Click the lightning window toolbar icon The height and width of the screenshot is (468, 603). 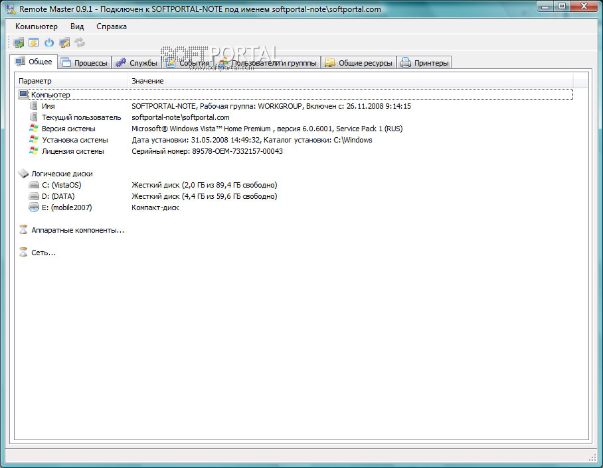pos(34,42)
